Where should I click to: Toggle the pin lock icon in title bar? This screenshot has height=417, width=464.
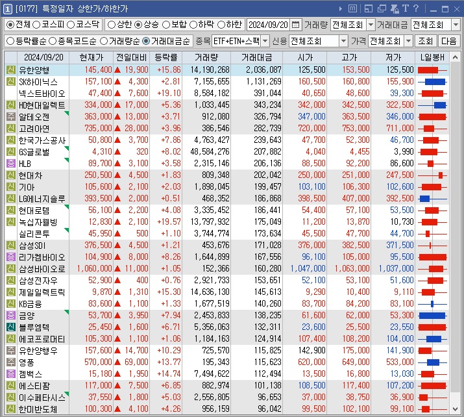click(395, 8)
